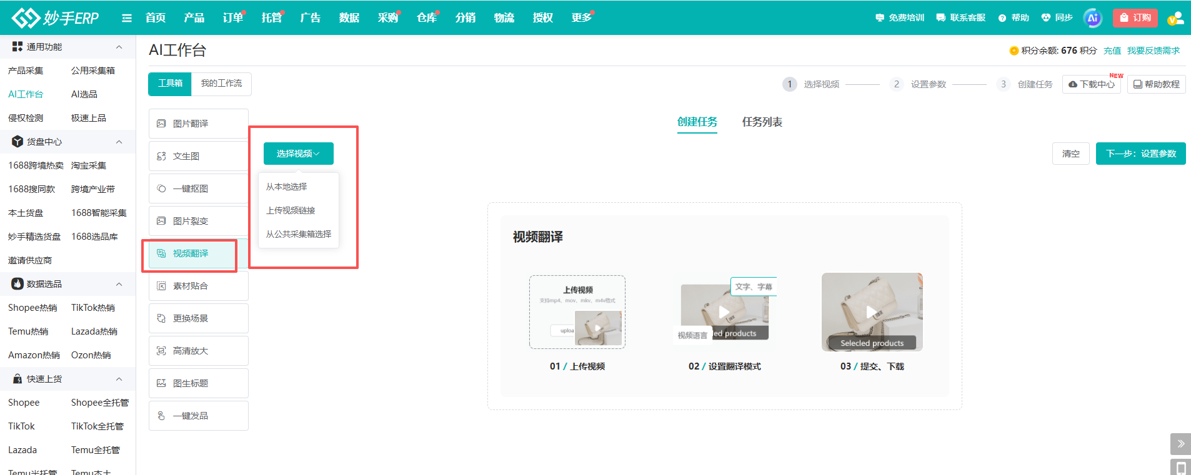
Task: Click the 联系客服 header item
Action: point(961,18)
